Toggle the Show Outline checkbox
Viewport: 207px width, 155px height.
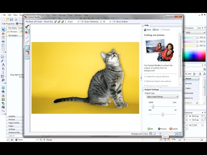(x=114, y=22)
